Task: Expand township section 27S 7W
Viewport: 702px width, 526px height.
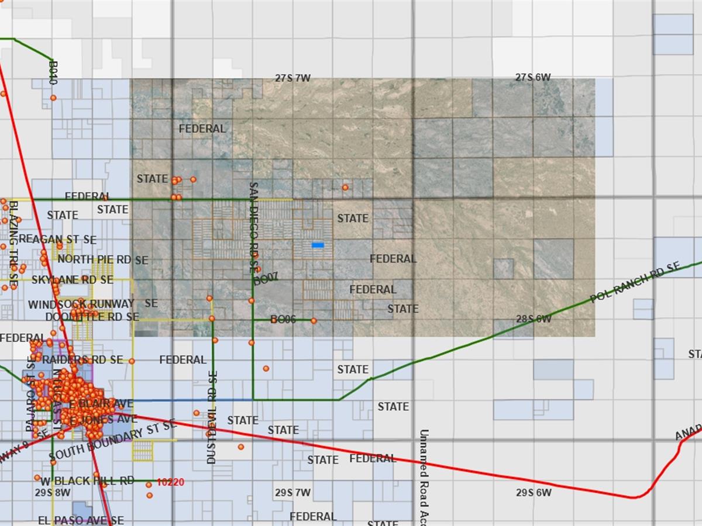Action: click(x=293, y=77)
